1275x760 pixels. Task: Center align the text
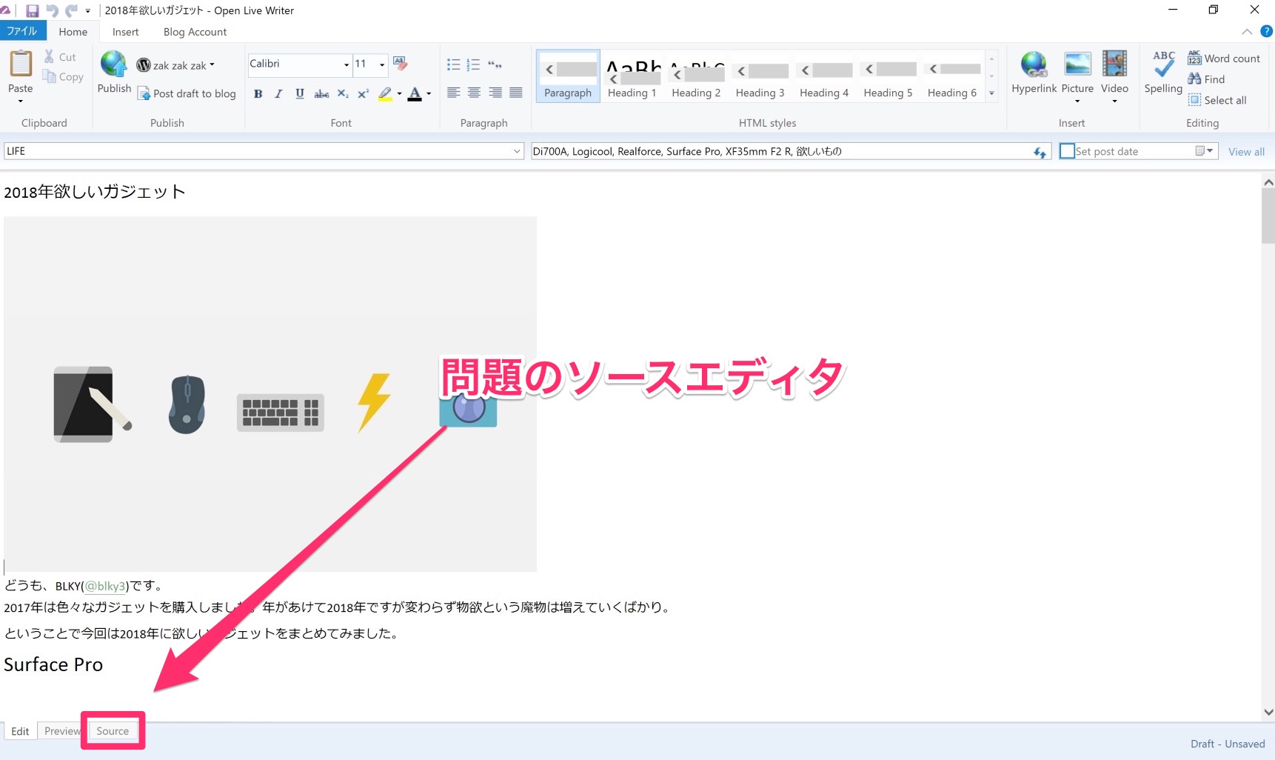474,93
